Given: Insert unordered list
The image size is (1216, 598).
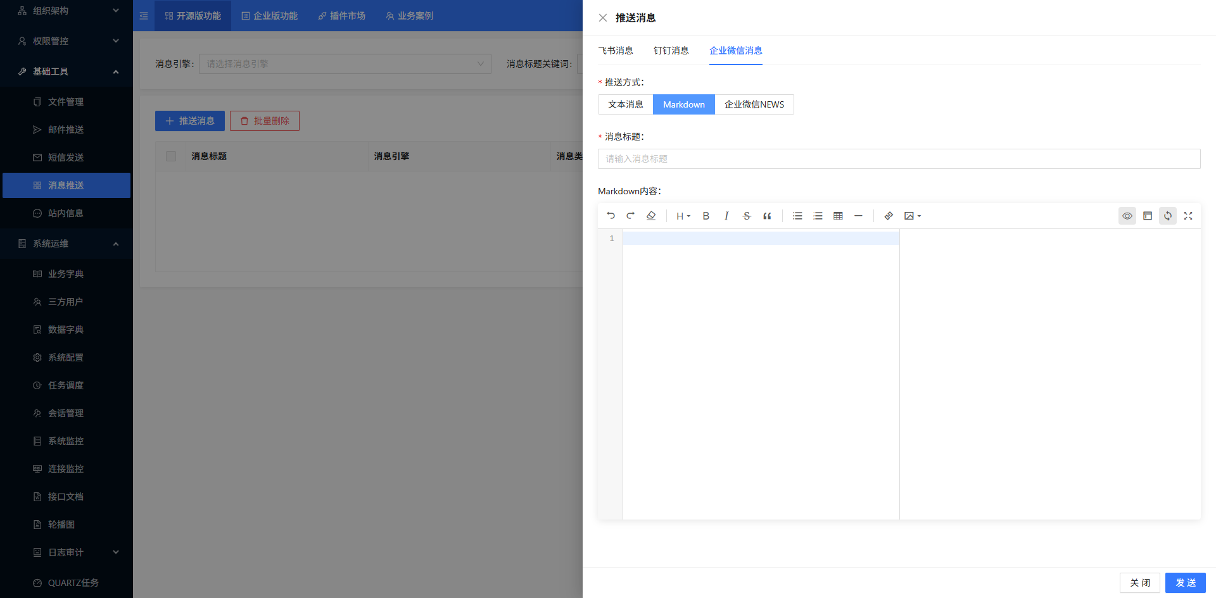Looking at the screenshot, I should [797, 216].
